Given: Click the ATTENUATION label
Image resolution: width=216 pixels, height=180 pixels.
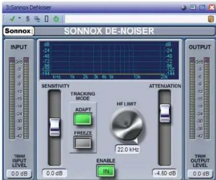Looking at the screenshot, I should coord(165,86).
